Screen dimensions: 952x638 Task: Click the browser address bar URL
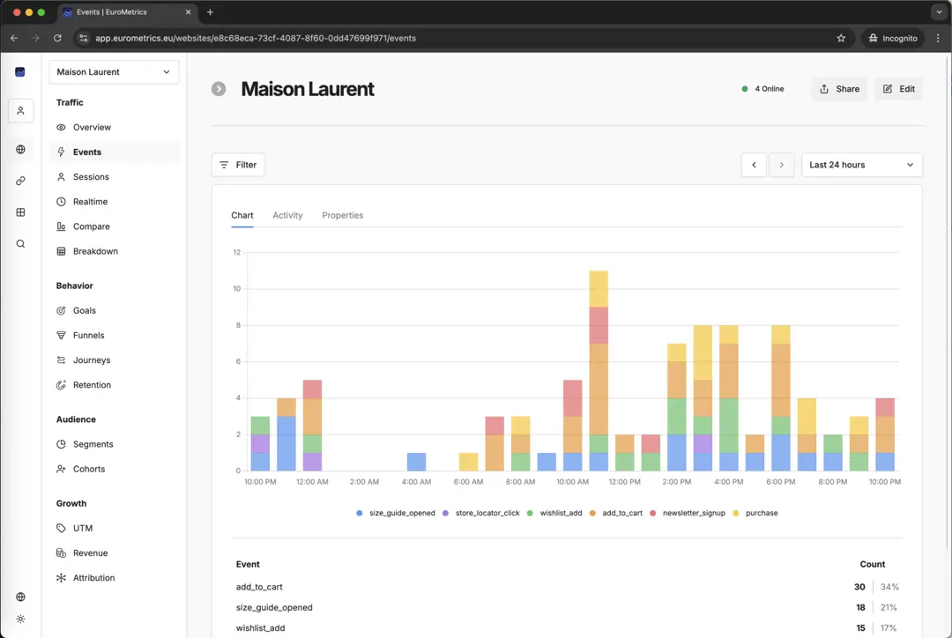pos(255,38)
